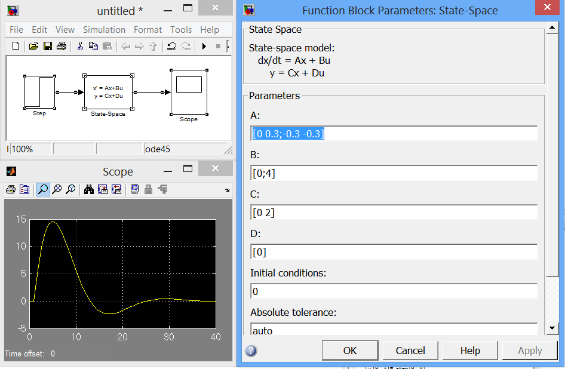This screenshot has height=369, width=565.
Task: Click the lock axes selection icon in Scope
Action: pyautogui.click(x=149, y=189)
